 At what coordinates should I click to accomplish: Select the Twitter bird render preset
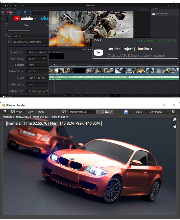pos(25,12)
